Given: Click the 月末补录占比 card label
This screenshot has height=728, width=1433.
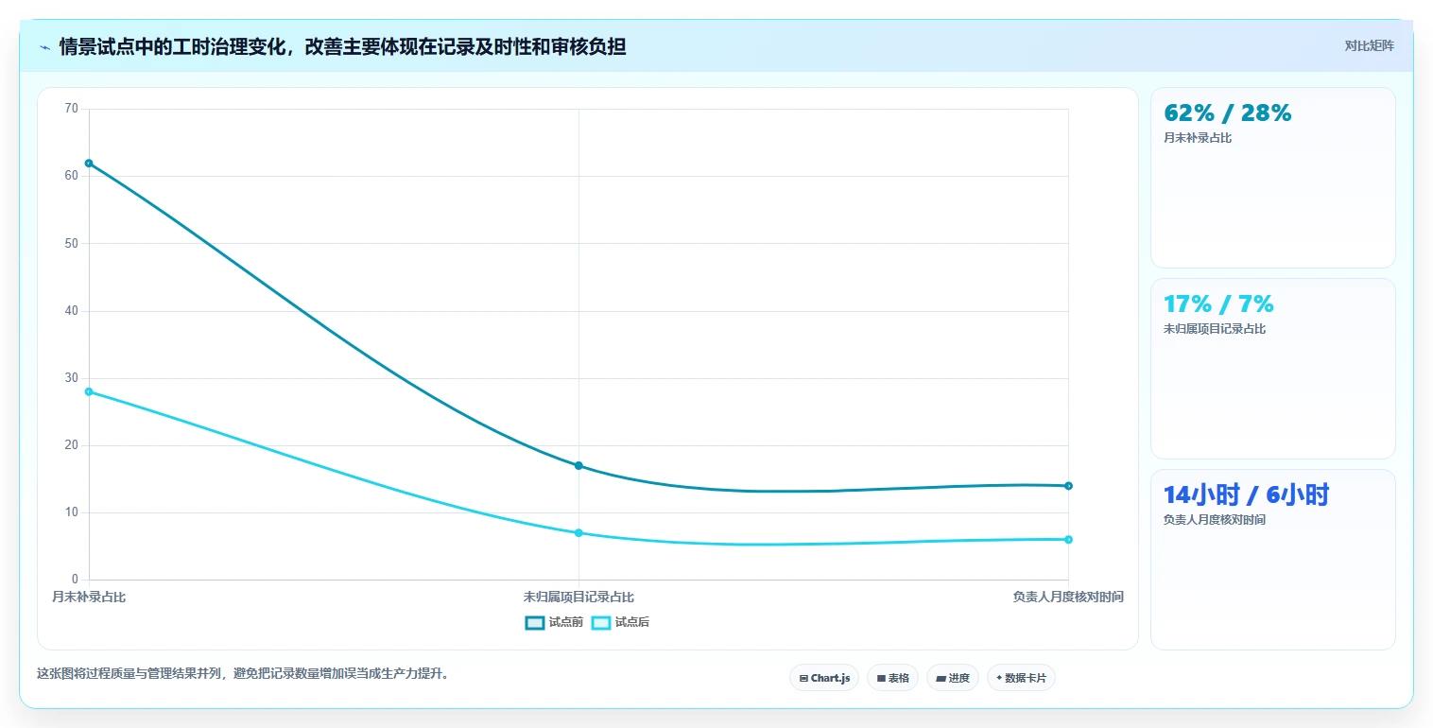Looking at the screenshot, I should [1198, 138].
